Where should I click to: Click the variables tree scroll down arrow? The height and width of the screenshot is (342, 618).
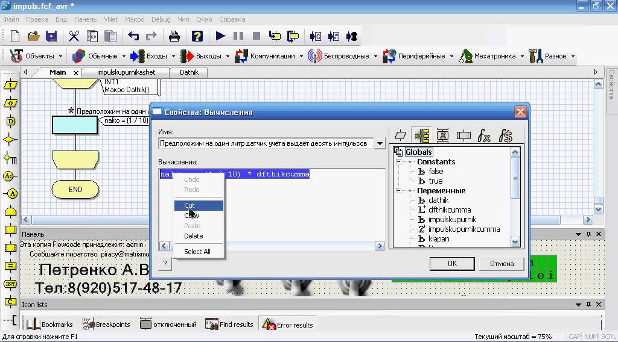click(x=515, y=242)
